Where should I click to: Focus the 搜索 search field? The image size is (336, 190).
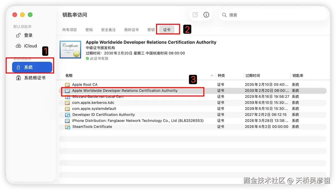(273, 15)
